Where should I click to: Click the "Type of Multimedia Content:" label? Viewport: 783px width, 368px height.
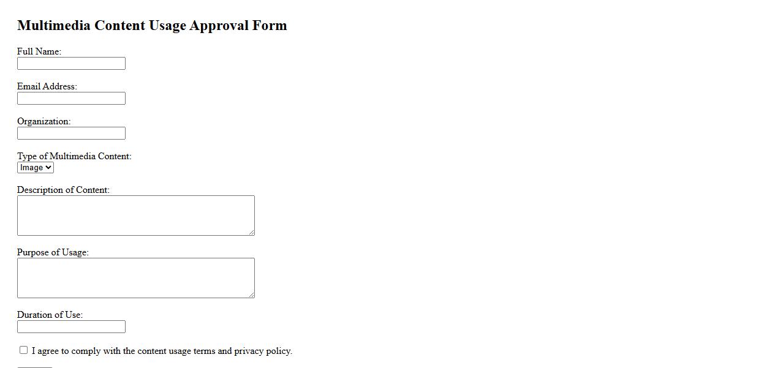click(x=74, y=156)
